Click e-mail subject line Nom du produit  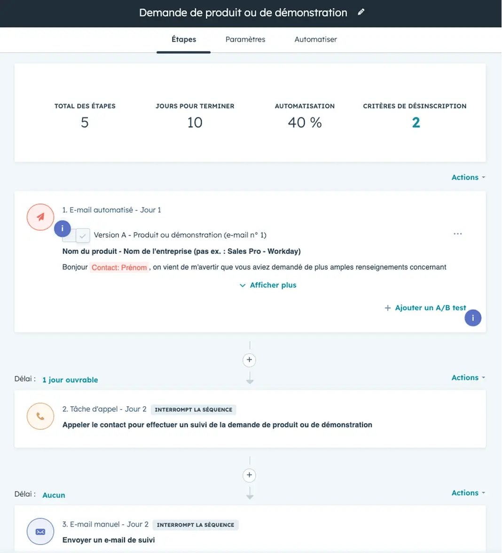point(181,251)
